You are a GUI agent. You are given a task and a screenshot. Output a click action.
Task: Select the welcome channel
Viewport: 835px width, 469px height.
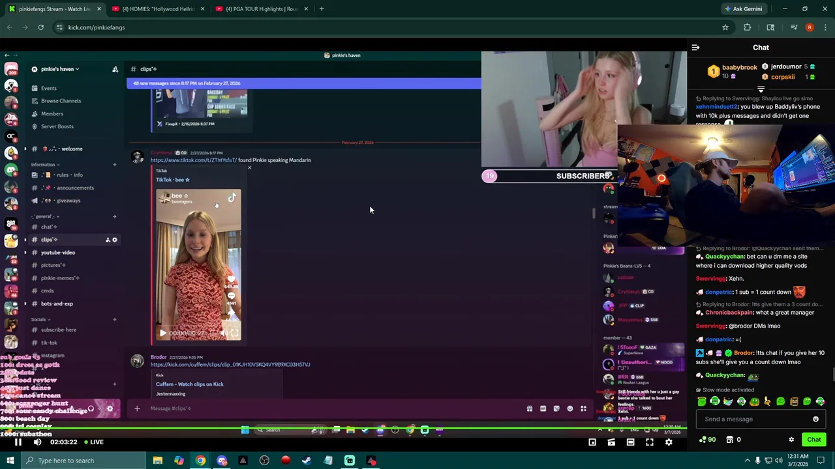[x=72, y=149]
